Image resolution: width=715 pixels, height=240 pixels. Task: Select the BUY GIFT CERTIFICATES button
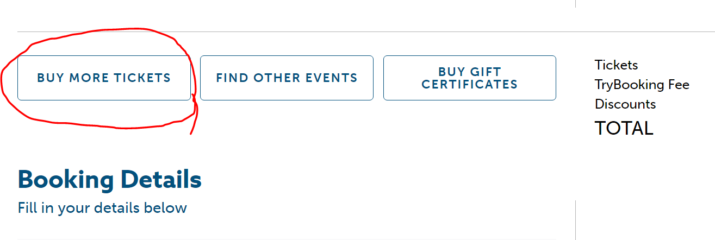(x=470, y=78)
